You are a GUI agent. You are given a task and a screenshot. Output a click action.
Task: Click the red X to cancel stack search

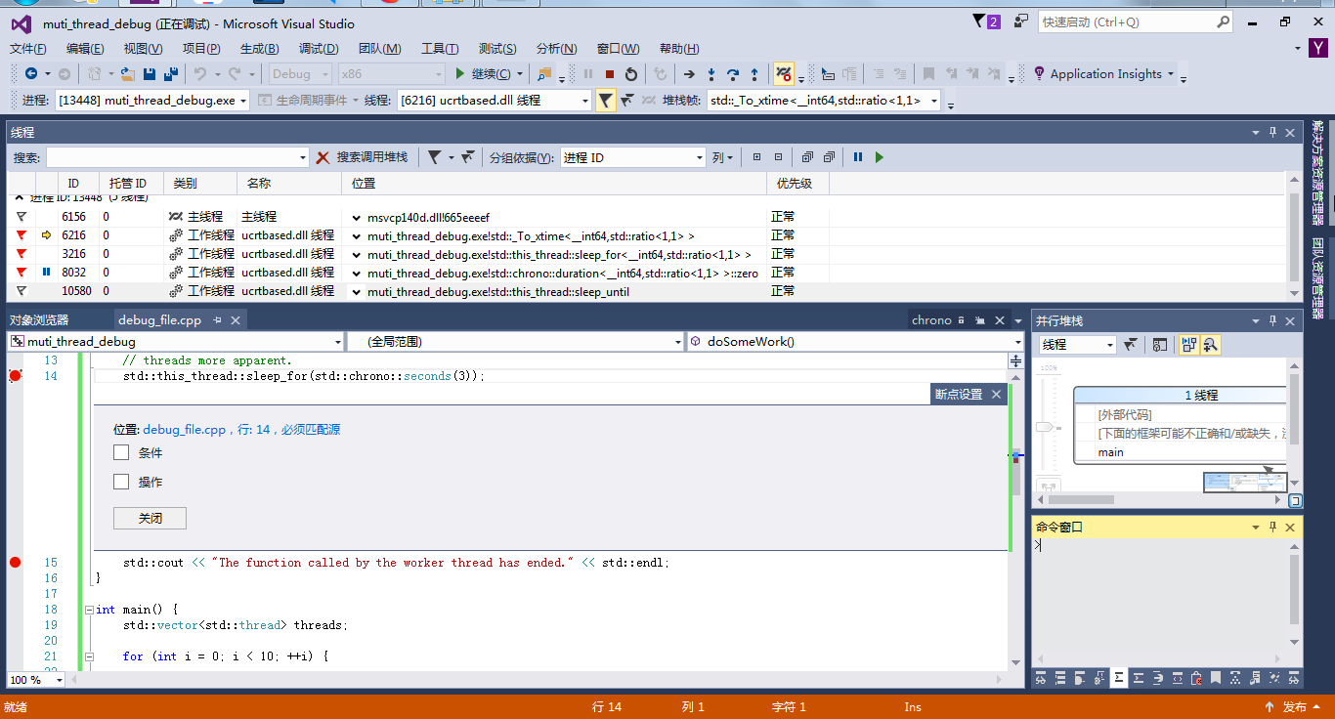[x=322, y=157]
